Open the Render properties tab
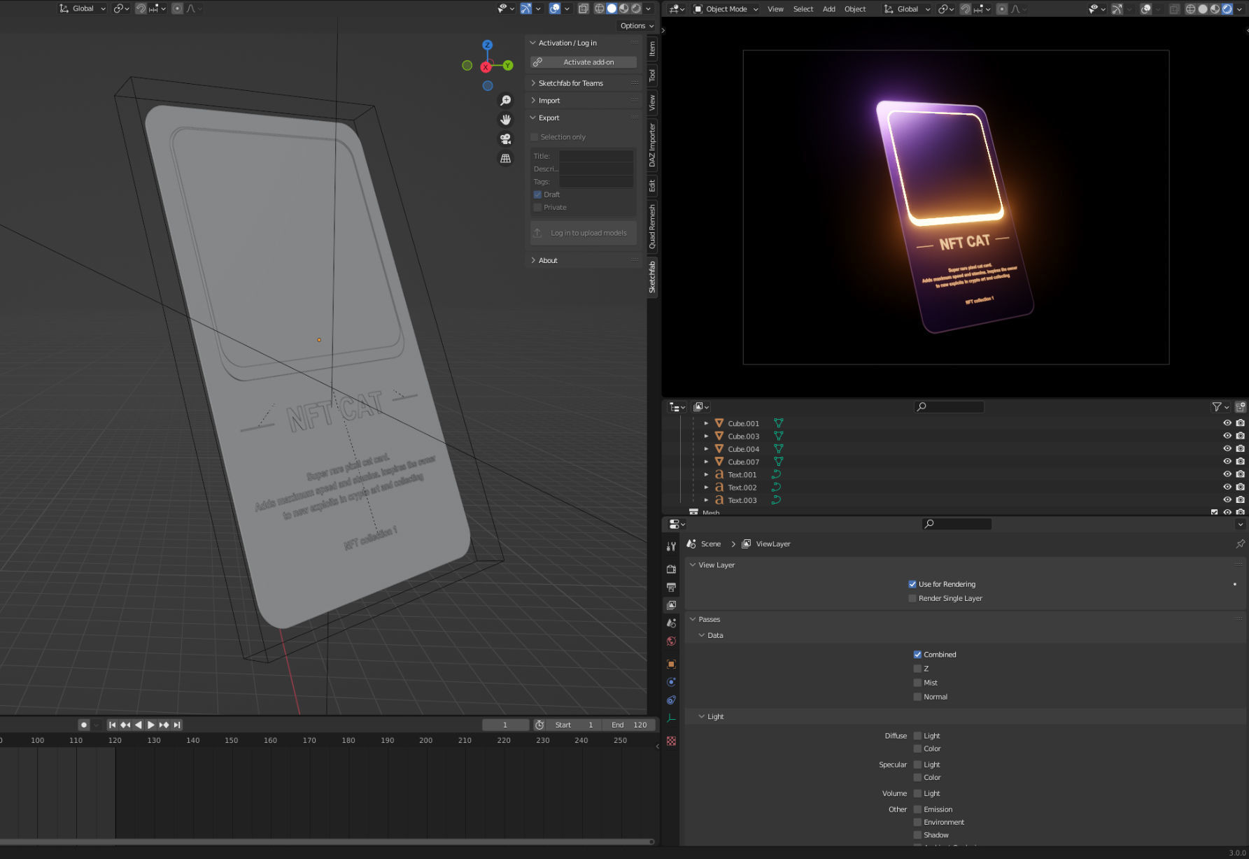The height and width of the screenshot is (859, 1249). [x=671, y=569]
